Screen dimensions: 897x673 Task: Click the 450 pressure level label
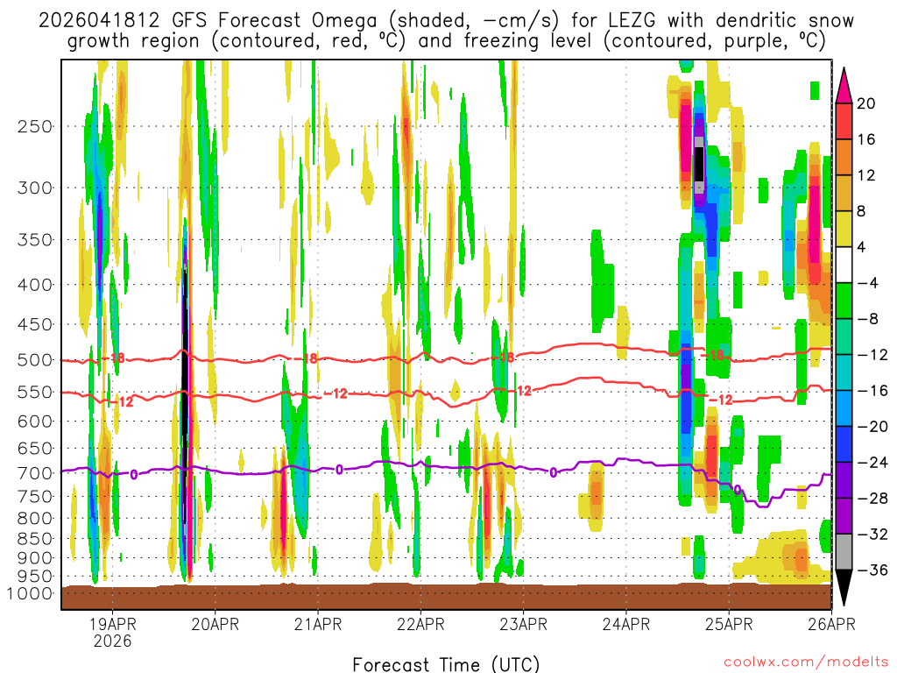35,324
